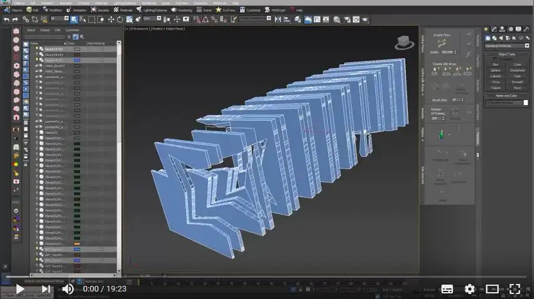Viewport: 534px width, 299px height.
Task: Select the Unlink Selection tool icon
Action: 34,20
